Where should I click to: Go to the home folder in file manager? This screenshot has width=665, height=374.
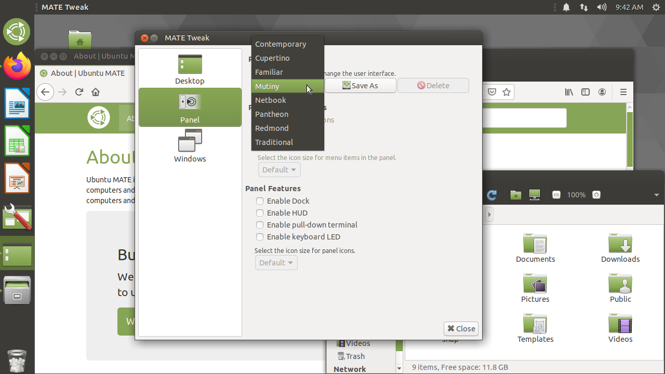515,195
